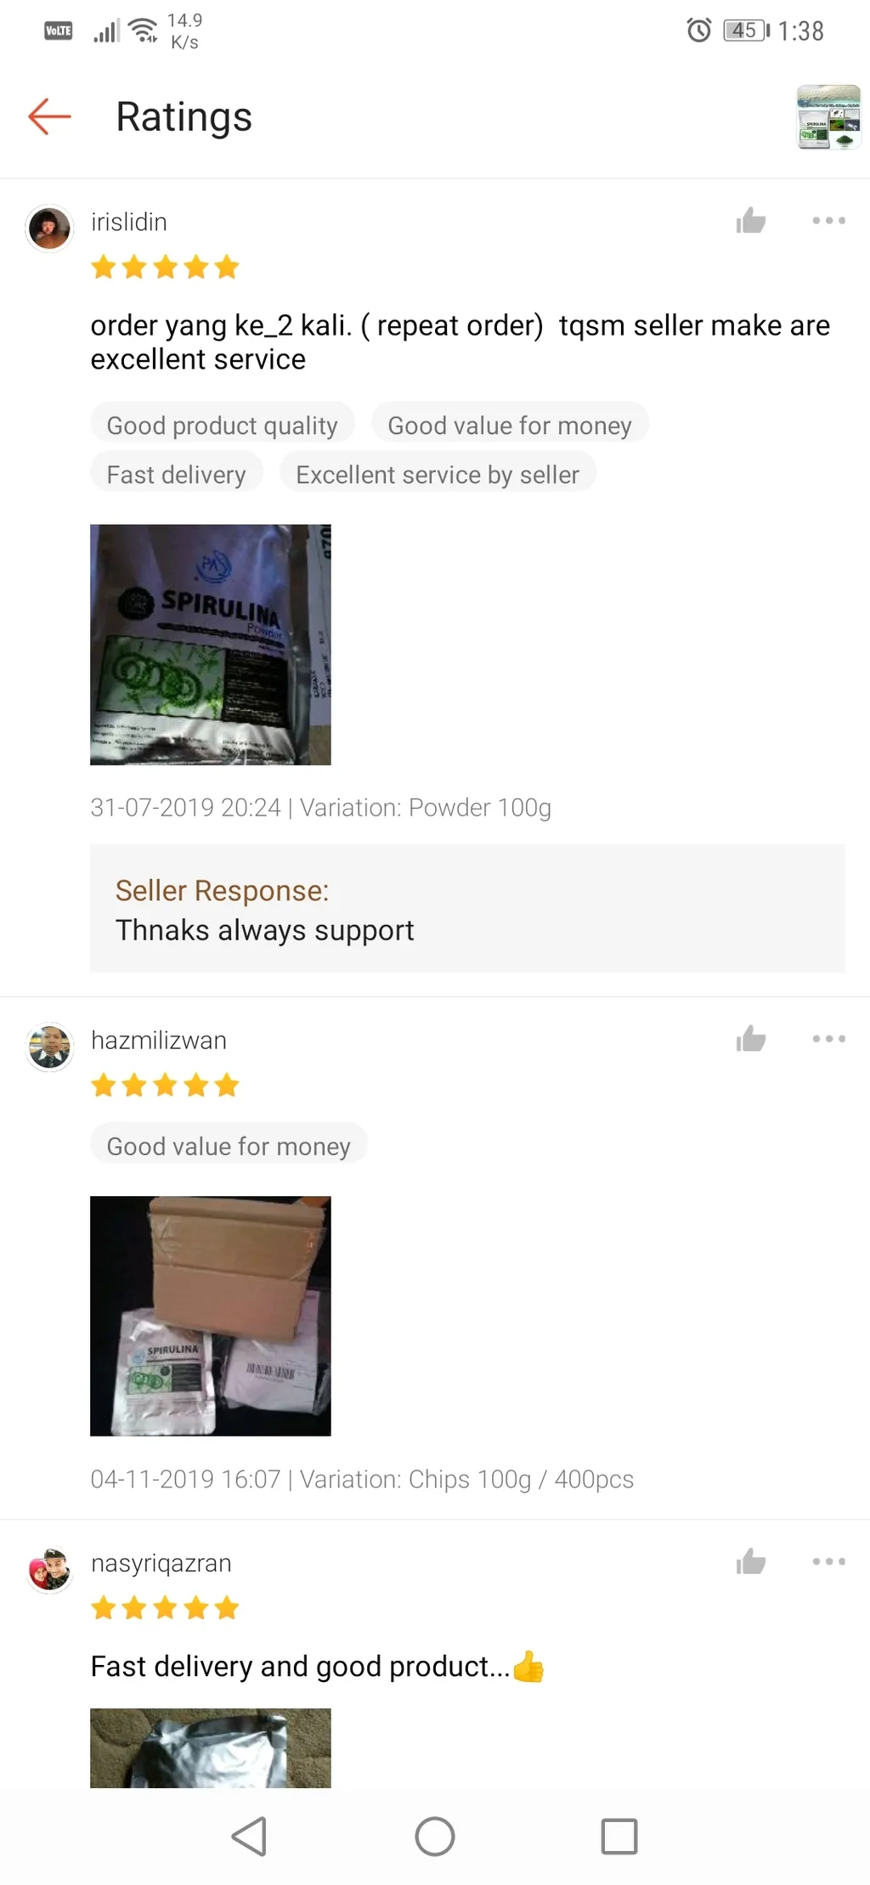Open more options for hazmilizwan's review
Image resolution: width=870 pixels, height=1885 pixels.
pos(828,1039)
